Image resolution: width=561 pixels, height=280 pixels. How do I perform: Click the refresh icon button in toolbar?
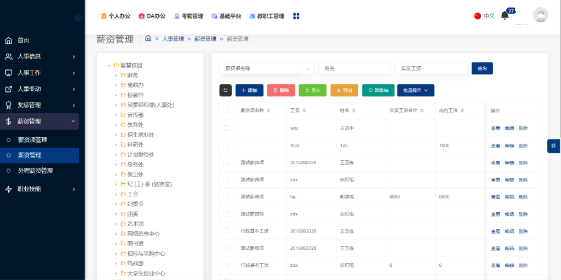(225, 90)
